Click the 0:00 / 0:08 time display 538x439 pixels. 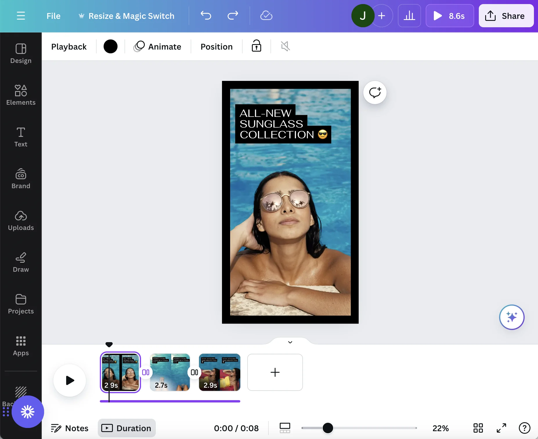[x=236, y=428]
